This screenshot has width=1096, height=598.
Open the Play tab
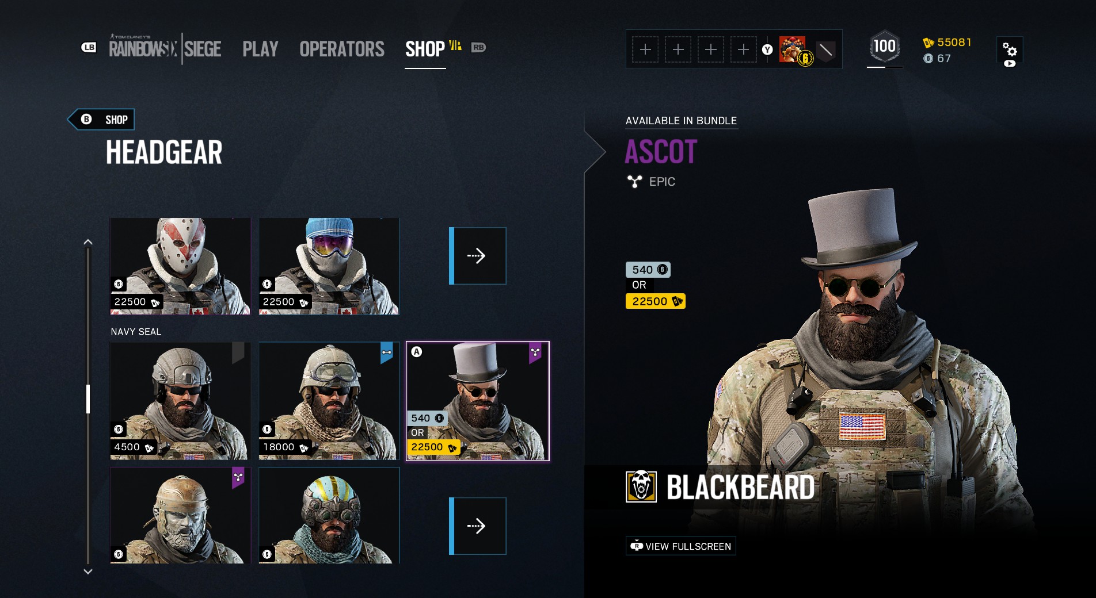point(260,49)
